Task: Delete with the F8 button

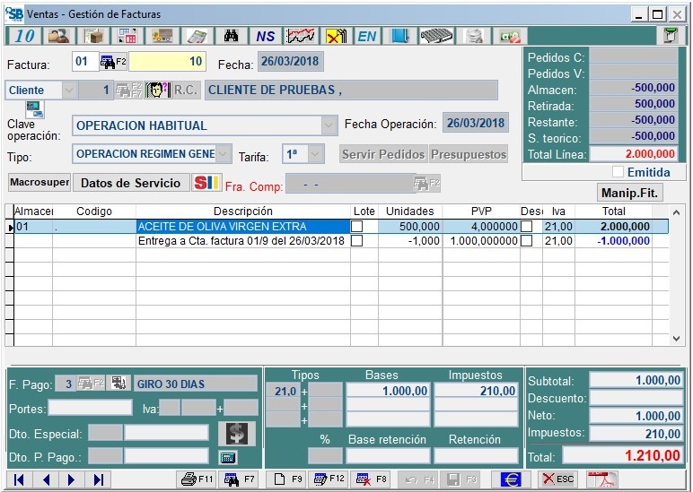Action: click(372, 479)
